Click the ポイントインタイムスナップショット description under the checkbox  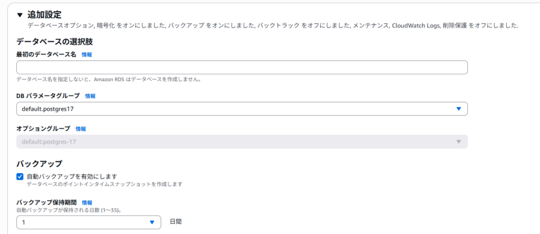[x=104, y=184]
